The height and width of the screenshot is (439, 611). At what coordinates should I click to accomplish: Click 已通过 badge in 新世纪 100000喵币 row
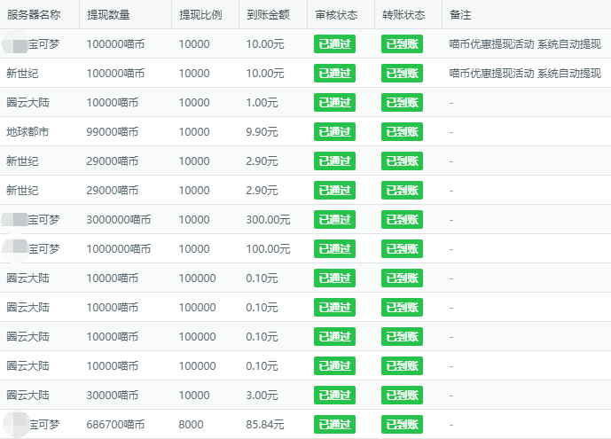[334, 74]
